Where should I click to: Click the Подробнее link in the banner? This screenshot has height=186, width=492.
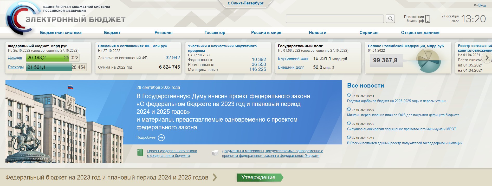pos(146,137)
